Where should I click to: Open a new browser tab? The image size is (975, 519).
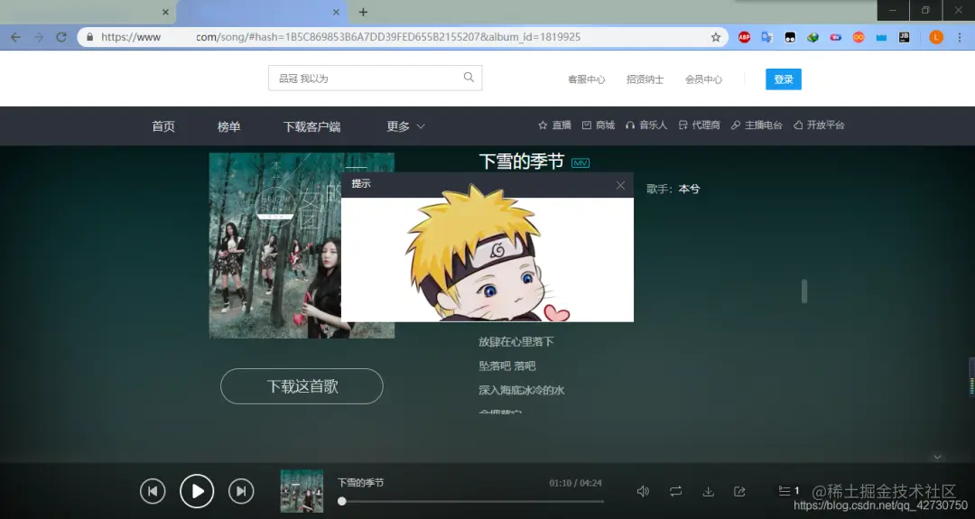coord(363,12)
